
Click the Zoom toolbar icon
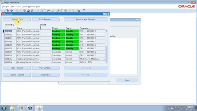click(62, 10)
